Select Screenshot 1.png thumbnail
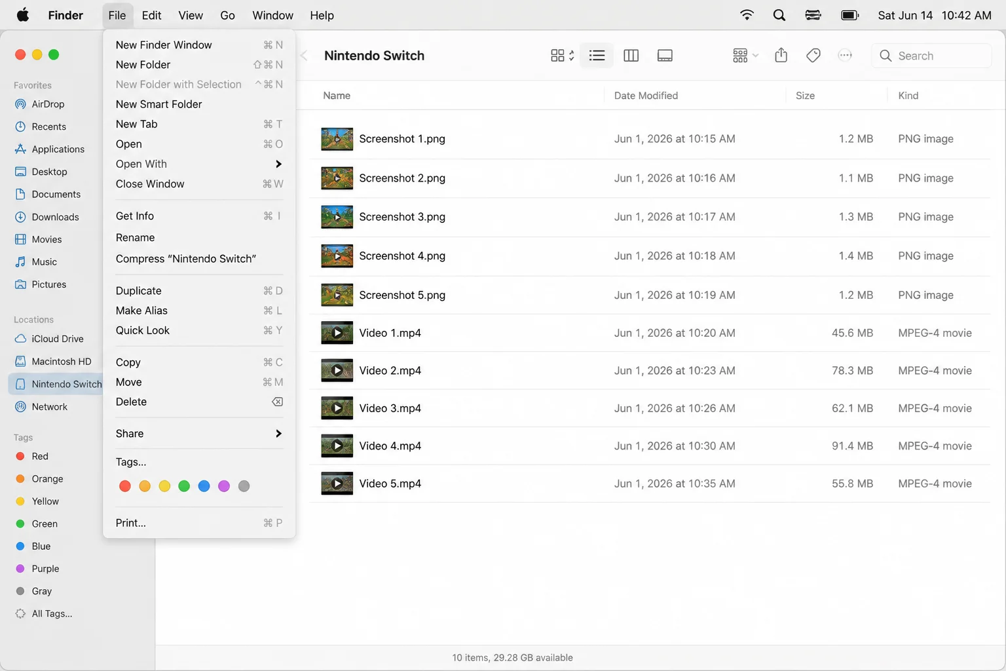Image resolution: width=1006 pixels, height=671 pixels. click(x=337, y=139)
